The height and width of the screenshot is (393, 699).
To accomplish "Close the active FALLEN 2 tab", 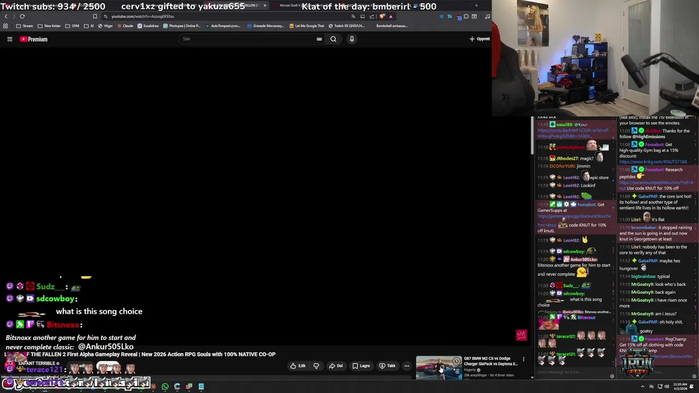I will [x=265, y=5].
